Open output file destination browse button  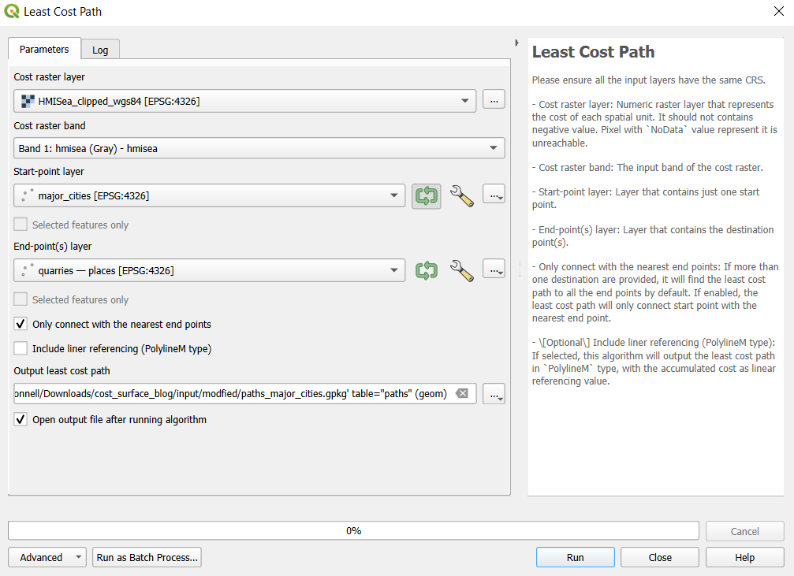click(494, 392)
